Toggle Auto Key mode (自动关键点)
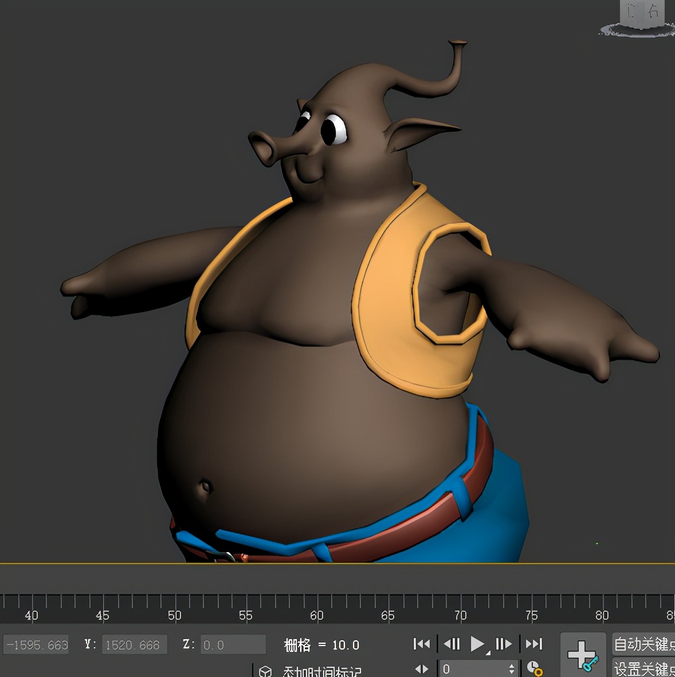The image size is (675, 677). 643,644
